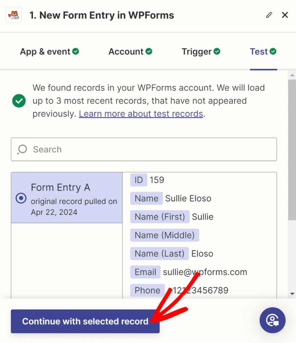Screen dimensions: 296x343
Task: Click the green success check near records message
Action: (x=19, y=100)
